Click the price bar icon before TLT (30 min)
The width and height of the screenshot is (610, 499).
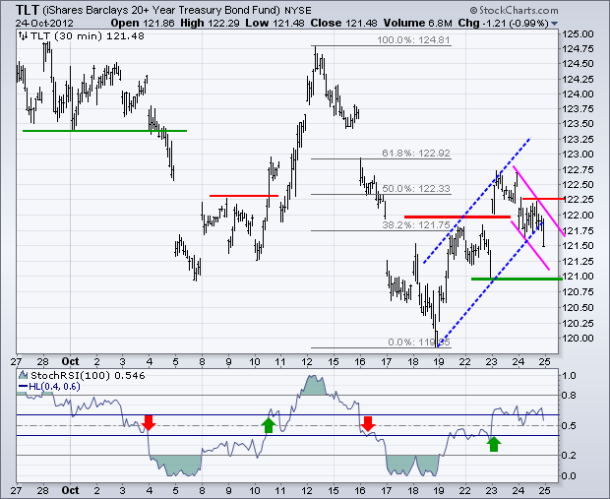point(23,36)
